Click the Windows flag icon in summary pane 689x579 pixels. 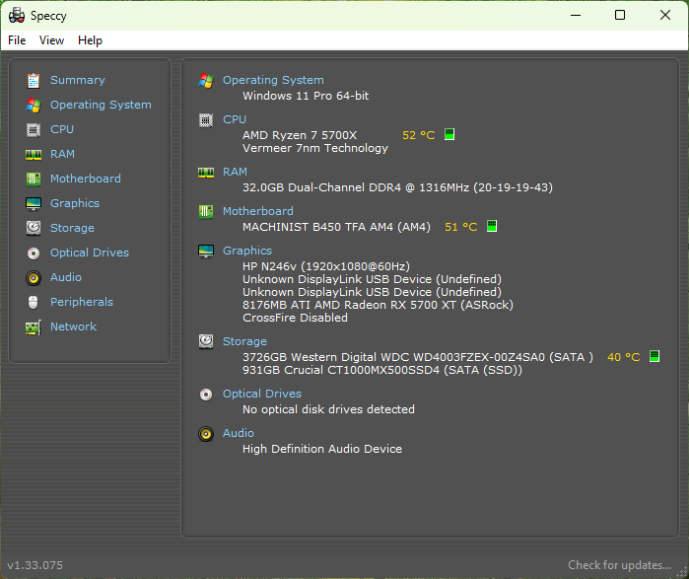coord(206,81)
